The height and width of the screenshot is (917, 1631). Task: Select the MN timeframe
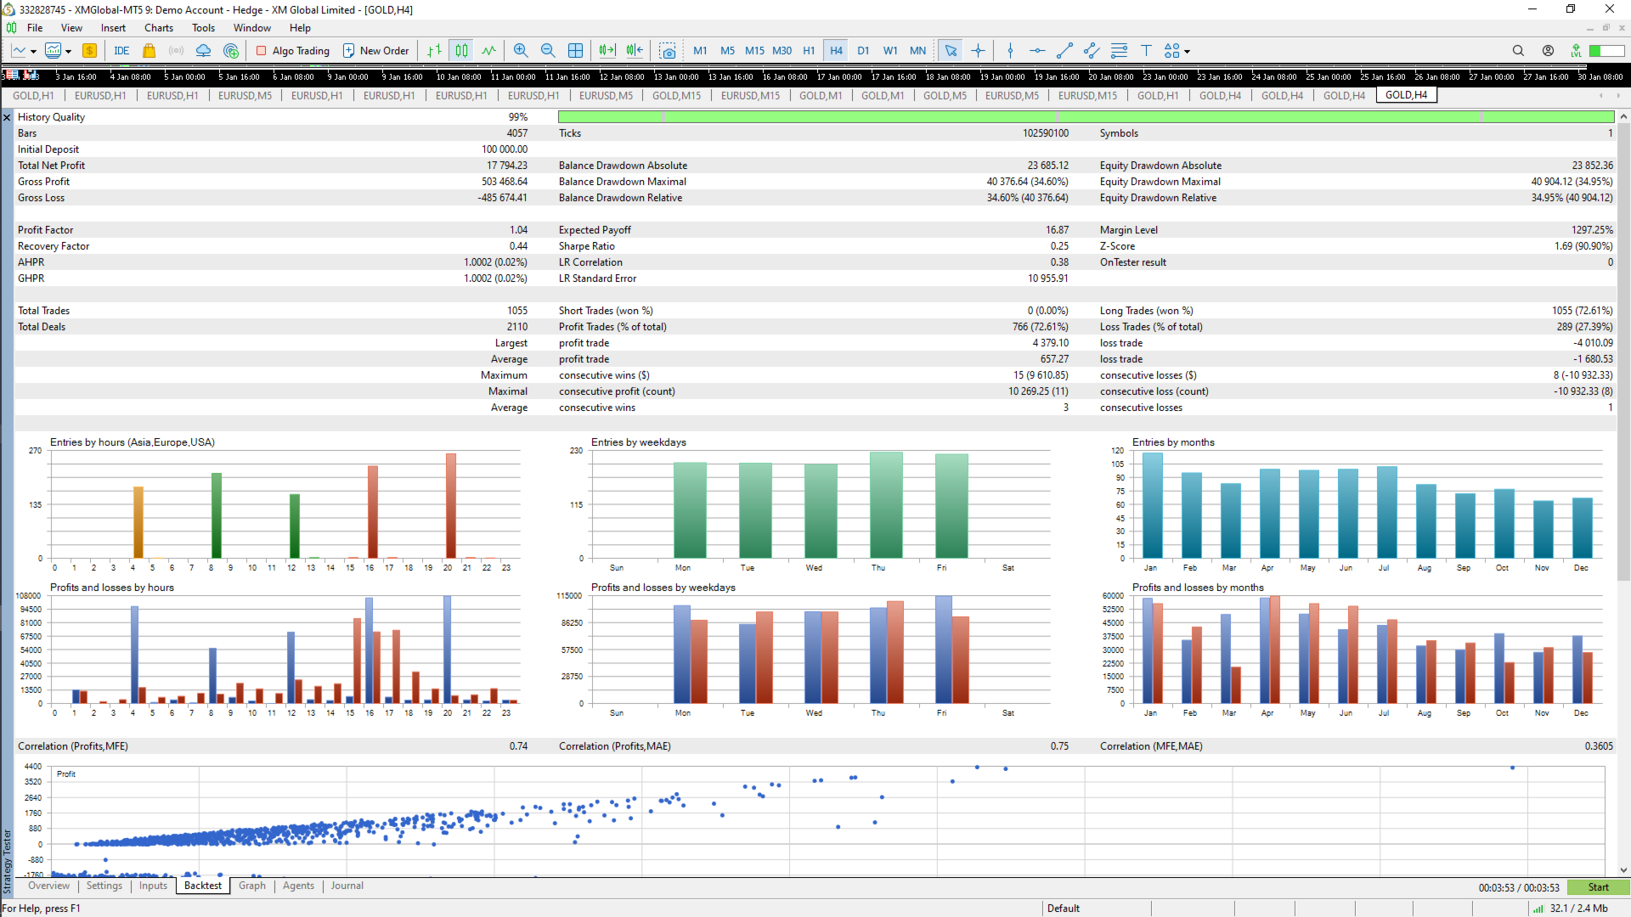tap(917, 51)
